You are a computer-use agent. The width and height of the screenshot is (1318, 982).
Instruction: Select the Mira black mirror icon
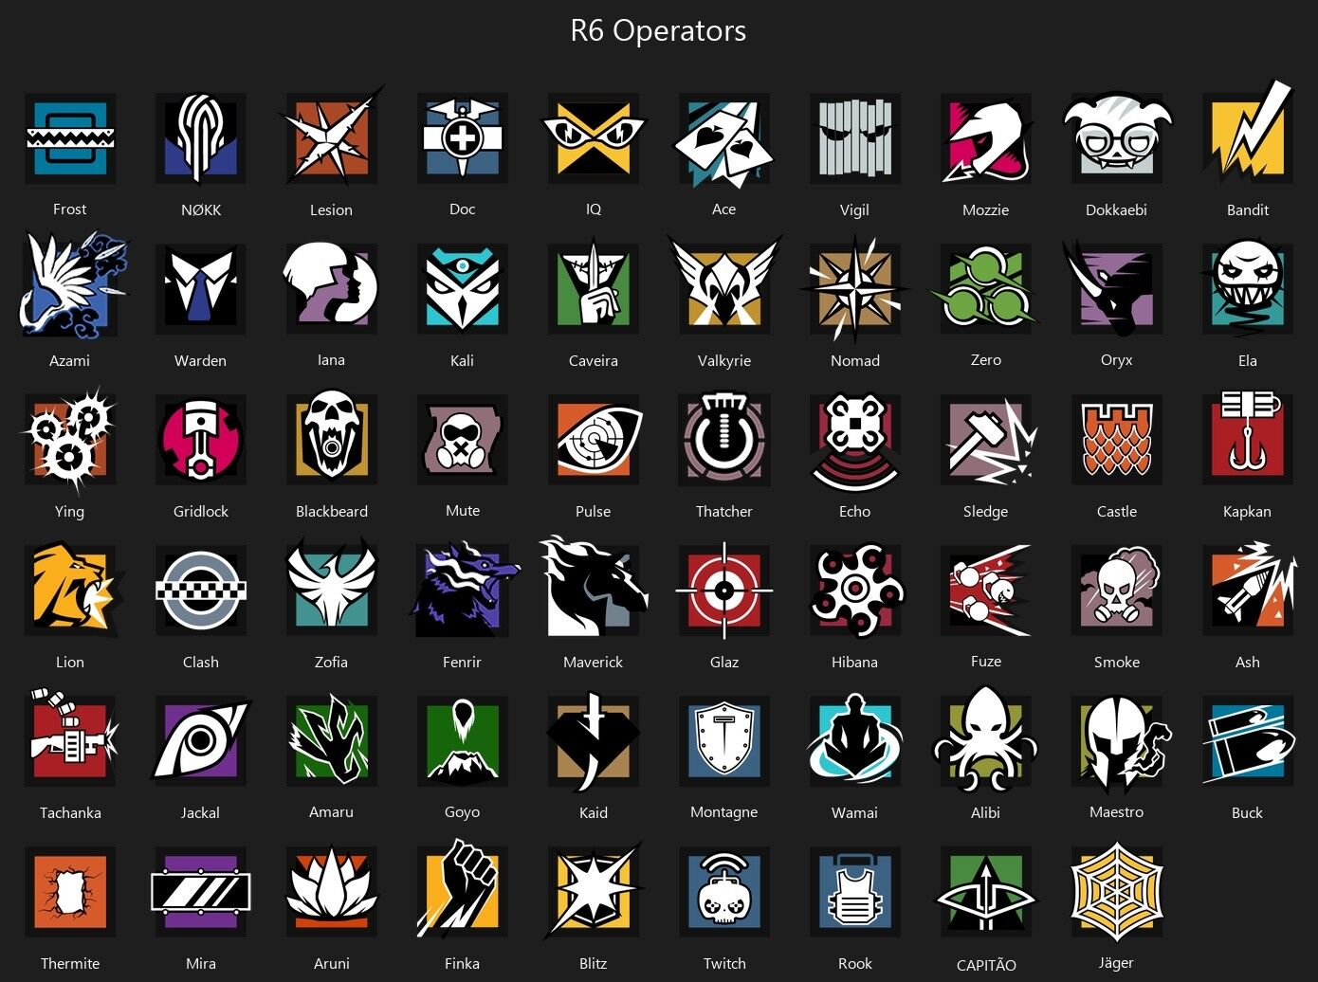(201, 892)
